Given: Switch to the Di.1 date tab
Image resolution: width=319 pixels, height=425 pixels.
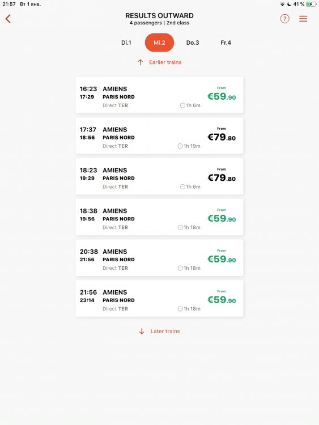Looking at the screenshot, I should tap(126, 42).
